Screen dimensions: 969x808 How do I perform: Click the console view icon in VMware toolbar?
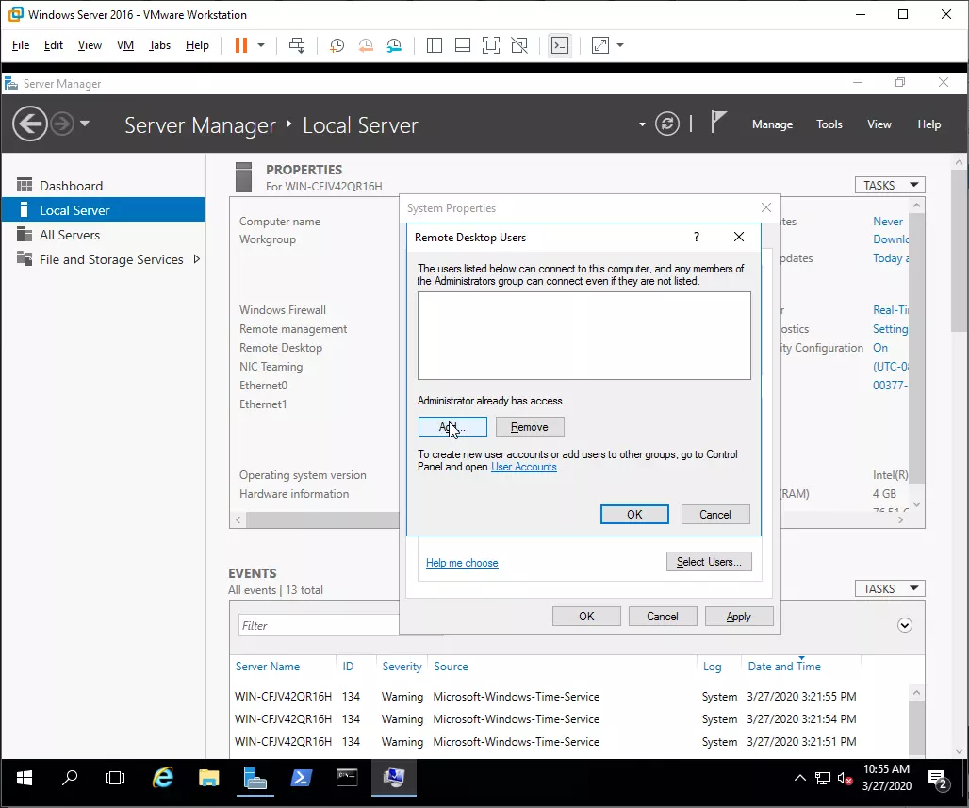[x=560, y=45]
